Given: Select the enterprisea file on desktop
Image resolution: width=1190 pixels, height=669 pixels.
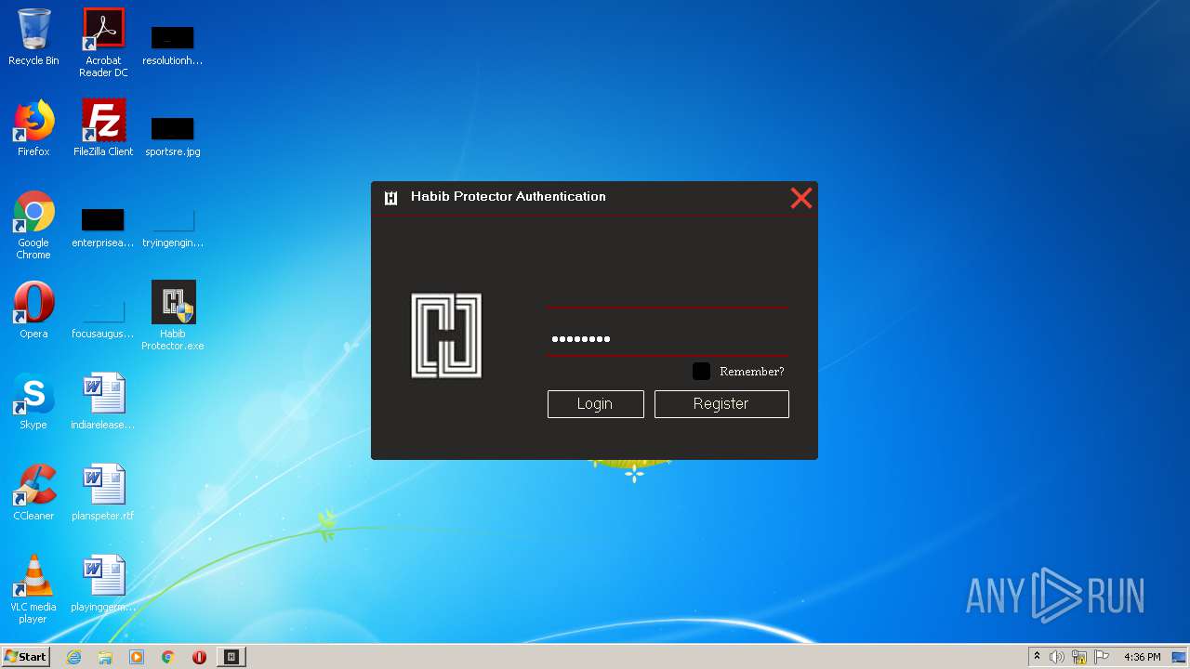Looking at the screenshot, I should click(103, 227).
